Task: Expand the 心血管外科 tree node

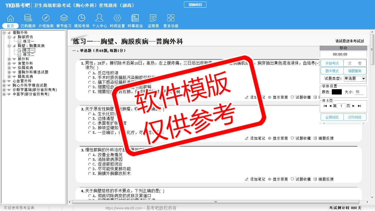Action: (x=4, y=81)
